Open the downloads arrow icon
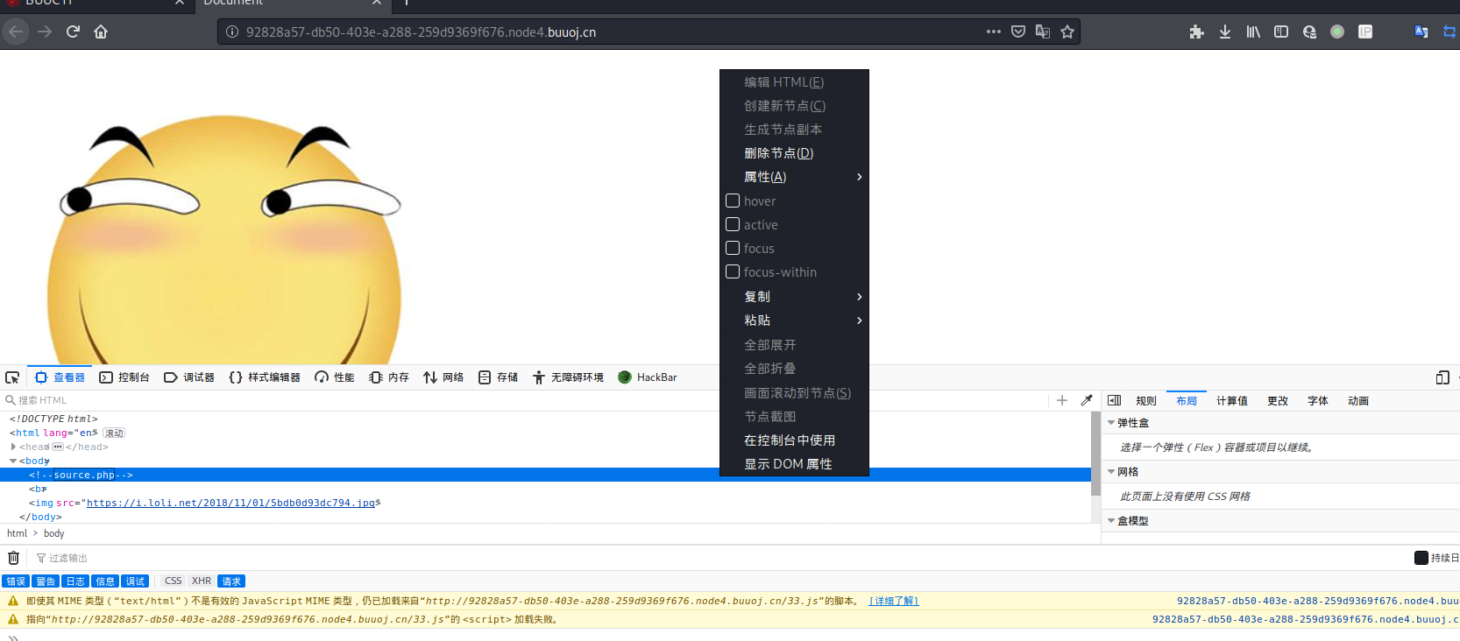Image resolution: width=1460 pixels, height=641 pixels. [1225, 32]
